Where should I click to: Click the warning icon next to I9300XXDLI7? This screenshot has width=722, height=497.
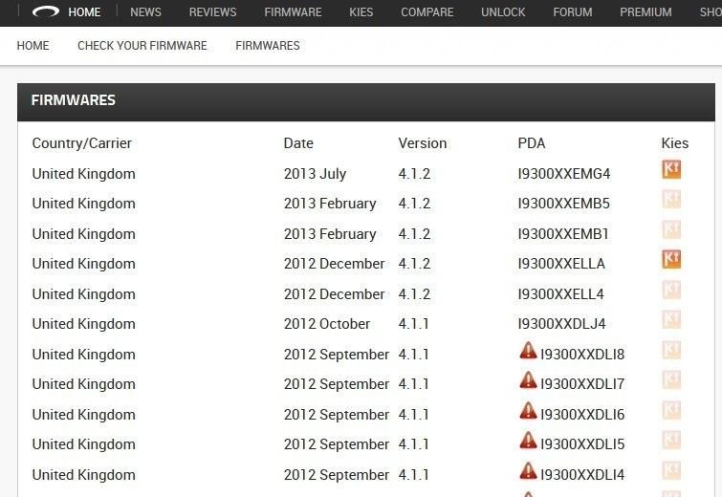pyautogui.click(x=528, y=380)
